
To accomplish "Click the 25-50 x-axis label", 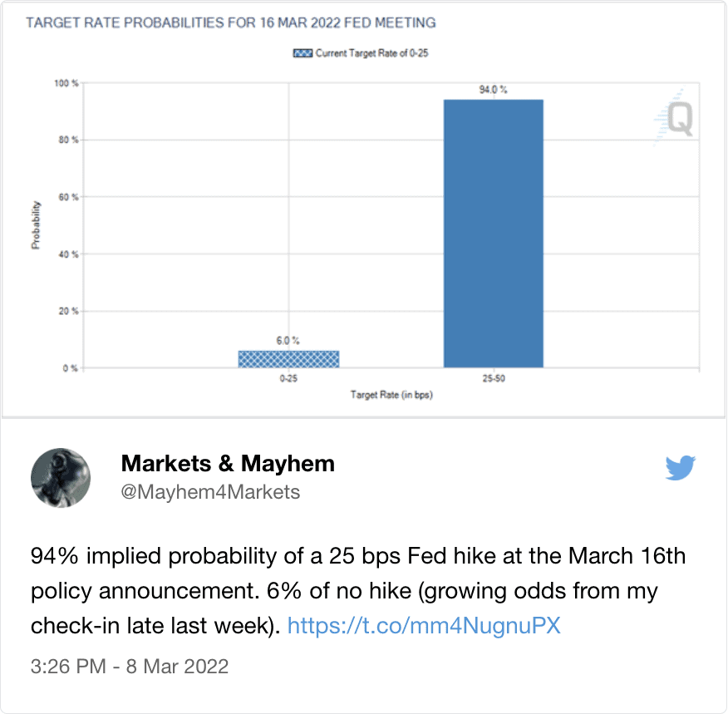I will click(494, 378).
